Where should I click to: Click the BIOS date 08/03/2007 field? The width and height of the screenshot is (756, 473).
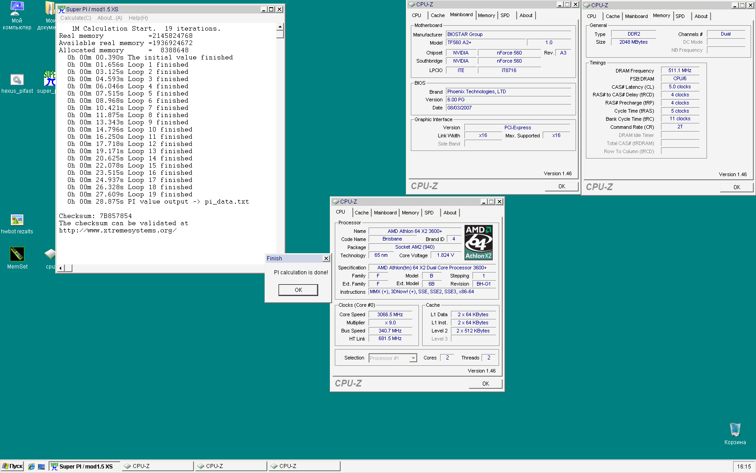click(508, 108)
